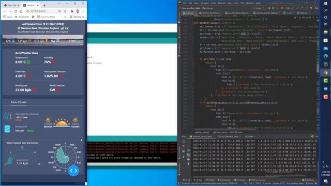Open Terminal tool window

pyautogui.click(x=239, y=180)
